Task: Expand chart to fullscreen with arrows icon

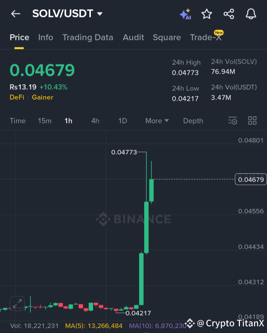Action: [x=17, y=303]
